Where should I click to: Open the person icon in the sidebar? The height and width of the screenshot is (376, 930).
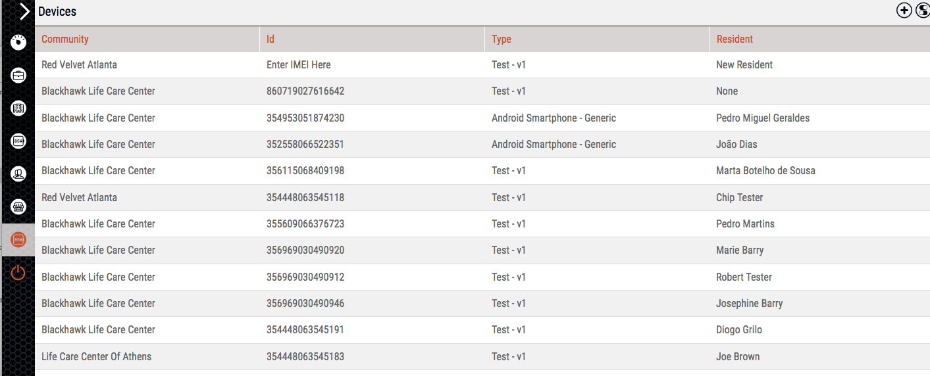[x=18, y=174]
